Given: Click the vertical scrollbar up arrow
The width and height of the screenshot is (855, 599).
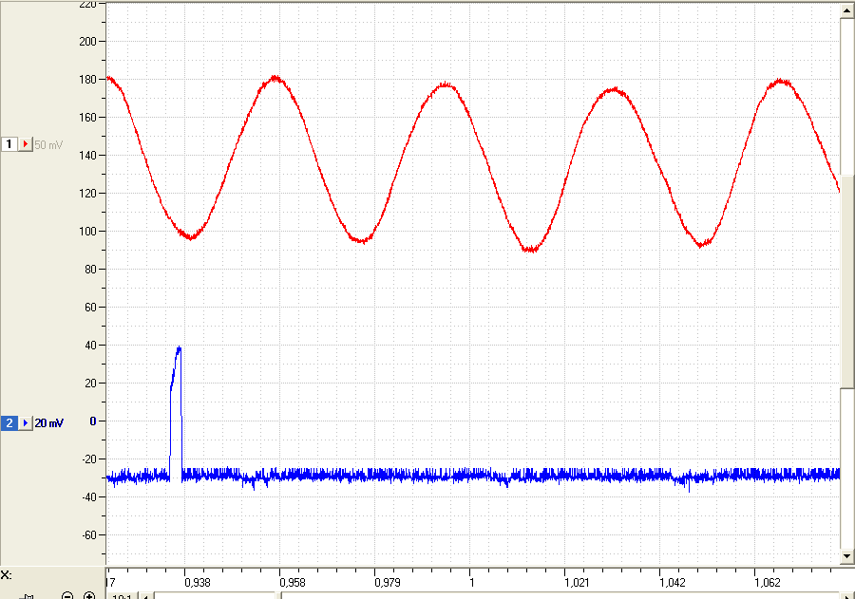Looking at the screenshot, I should pos(846,10).
